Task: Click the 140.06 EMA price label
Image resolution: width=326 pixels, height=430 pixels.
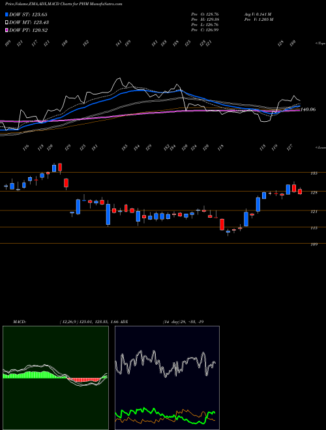Action: (x=308, y=109)
